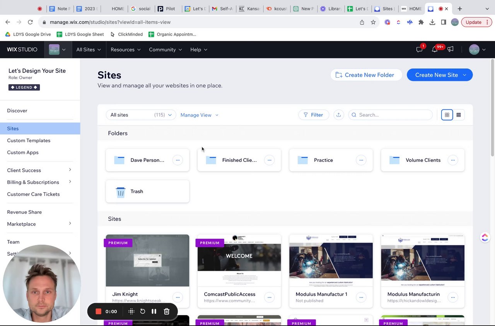Image resolution: width=495 pixels, height=326 pixels.
Task: Open more actions for Modulus Manufactur 1
Action: [x=361, y=297]
